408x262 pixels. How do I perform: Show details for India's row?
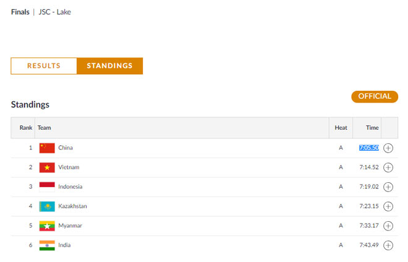388,245
